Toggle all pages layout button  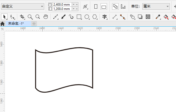pyautogui.click(x=115, y=6)
